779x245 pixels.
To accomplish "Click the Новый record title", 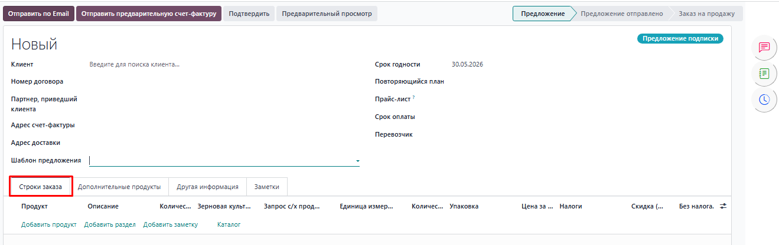I will [34, 44].
